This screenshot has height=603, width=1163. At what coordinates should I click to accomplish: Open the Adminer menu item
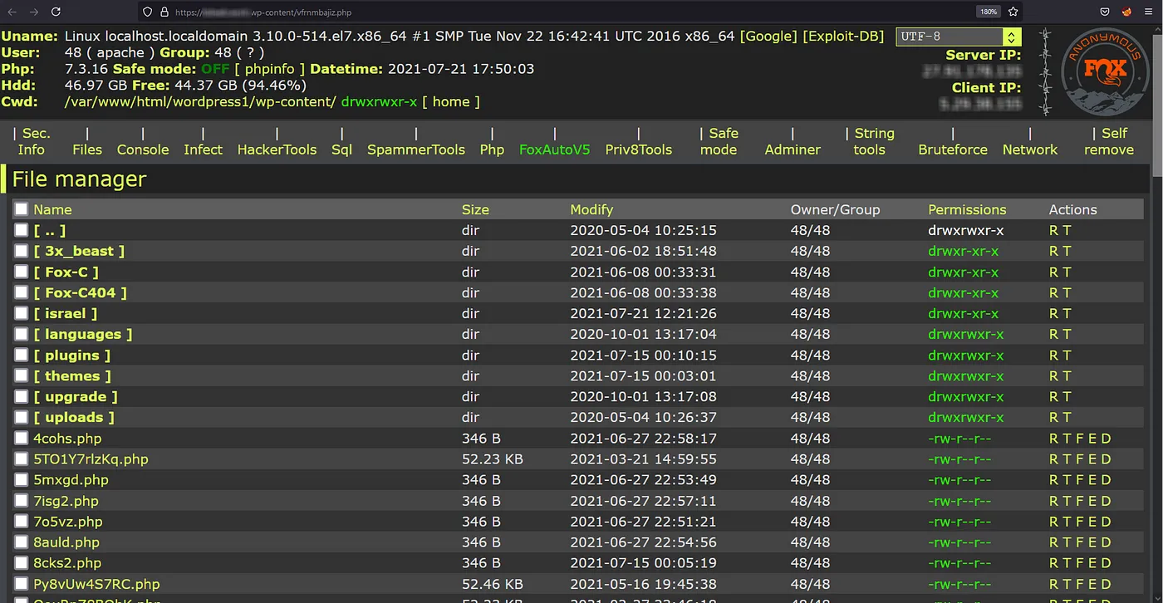(793, 150)
